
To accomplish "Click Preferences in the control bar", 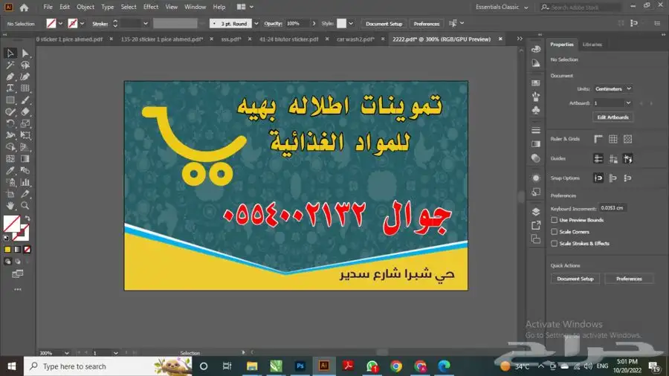I will click(x=426, y=24).
